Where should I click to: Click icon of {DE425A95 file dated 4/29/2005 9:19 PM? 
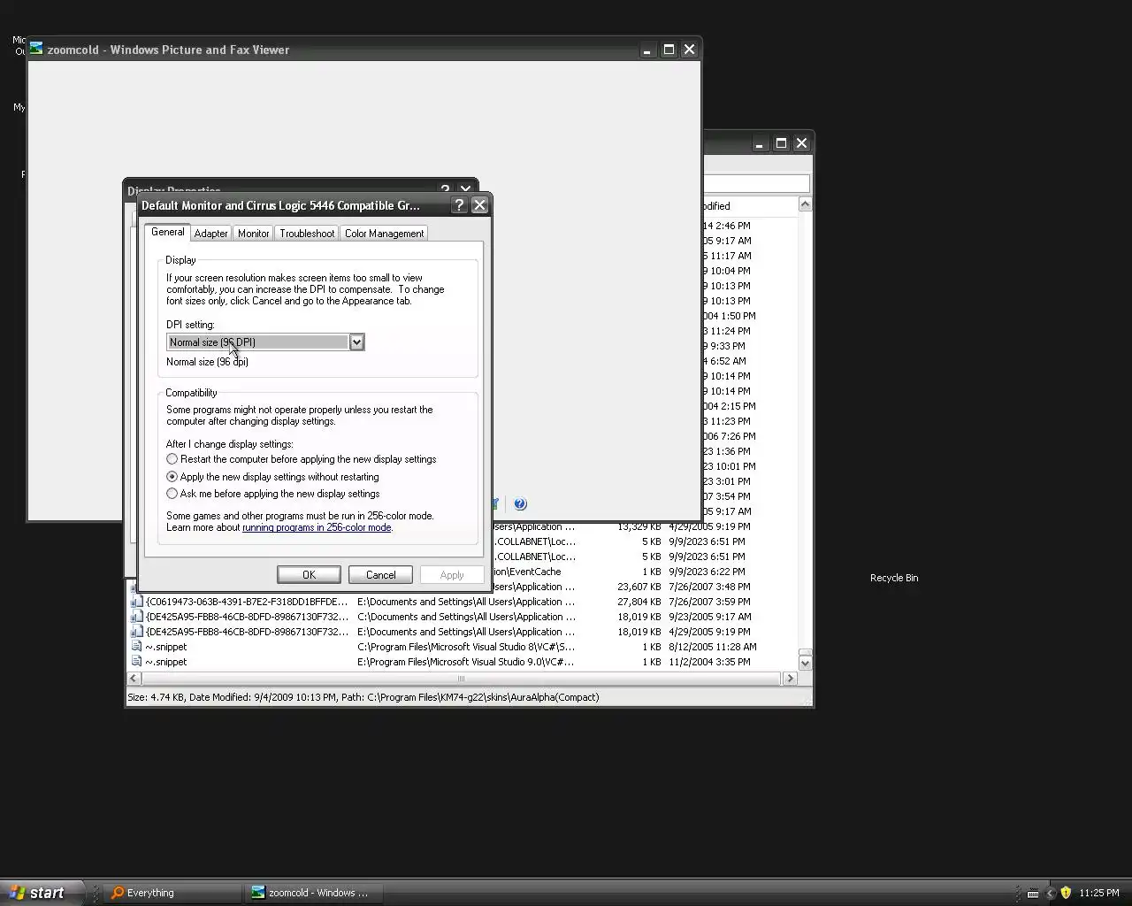[137, 632]
